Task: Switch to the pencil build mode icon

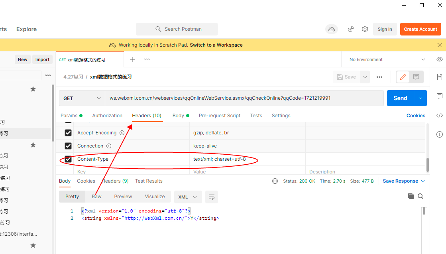Action: click(403, 77)
